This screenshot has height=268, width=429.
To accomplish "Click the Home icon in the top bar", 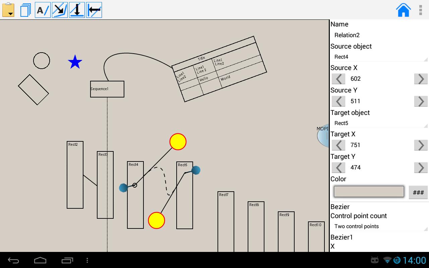I will pyautogui.click(x=403, y=10).
